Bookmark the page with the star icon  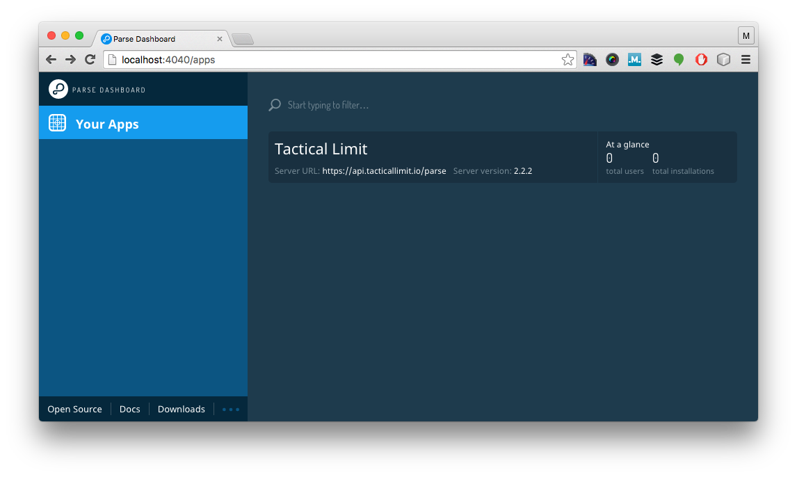[x=567, y=59]
